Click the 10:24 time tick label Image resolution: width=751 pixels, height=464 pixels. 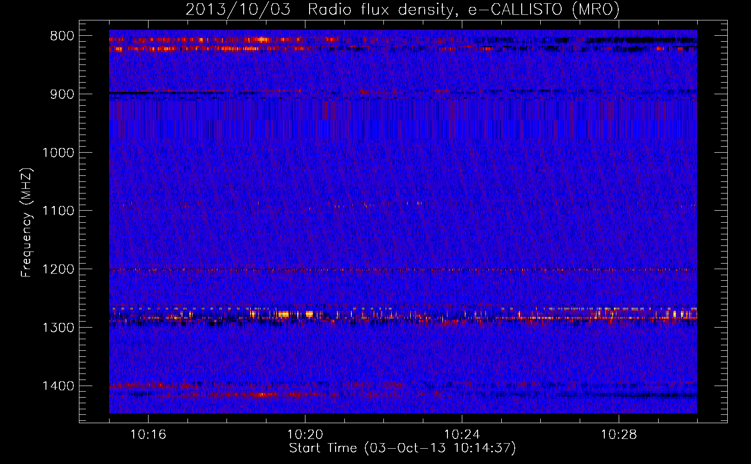(462, 435)
